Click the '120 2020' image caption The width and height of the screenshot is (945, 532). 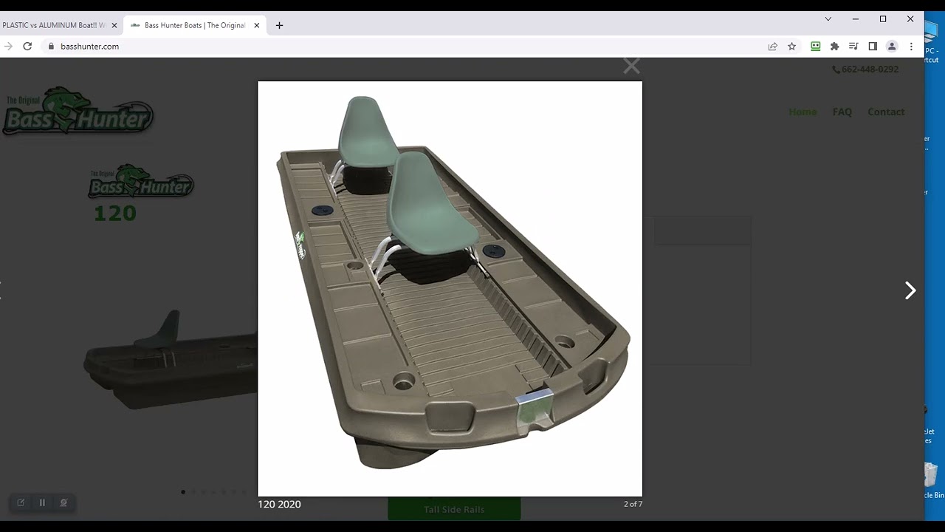[279, 504]
